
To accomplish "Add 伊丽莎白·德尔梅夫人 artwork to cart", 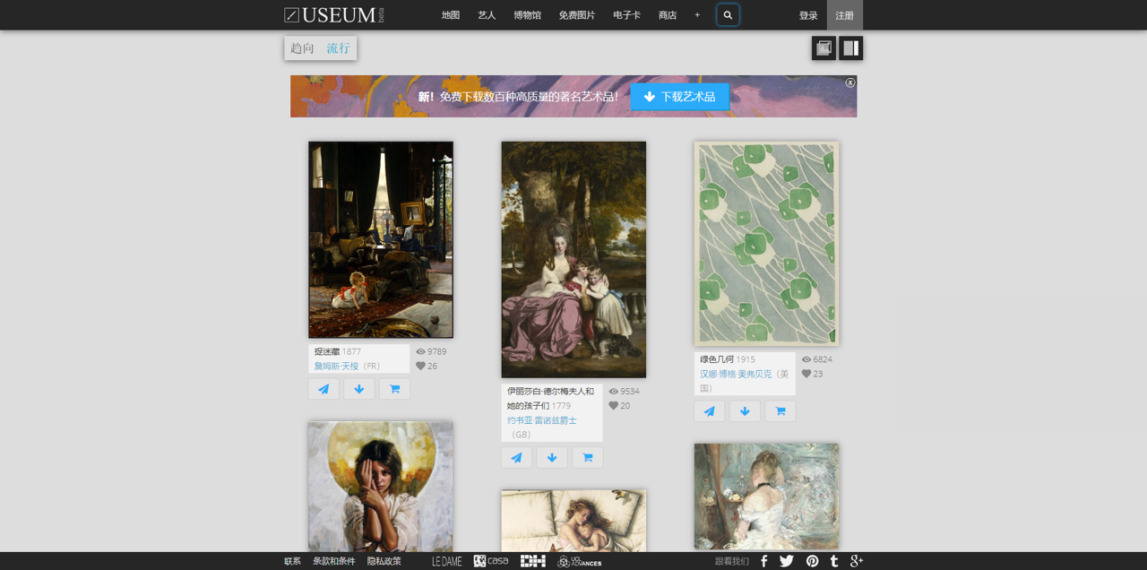I will pos(587,458).
